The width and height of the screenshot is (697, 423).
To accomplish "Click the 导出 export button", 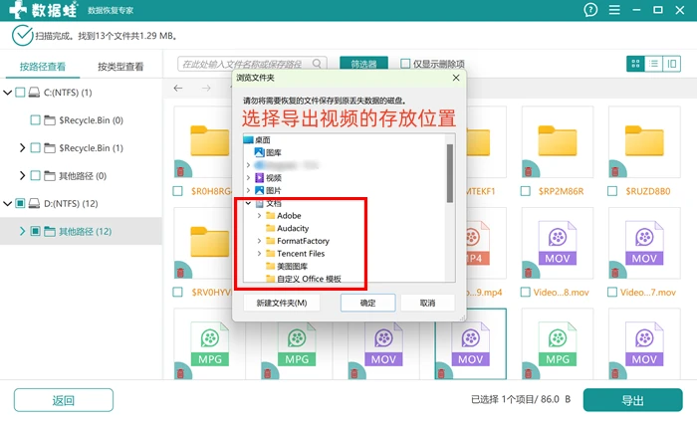I will [632, 400].
